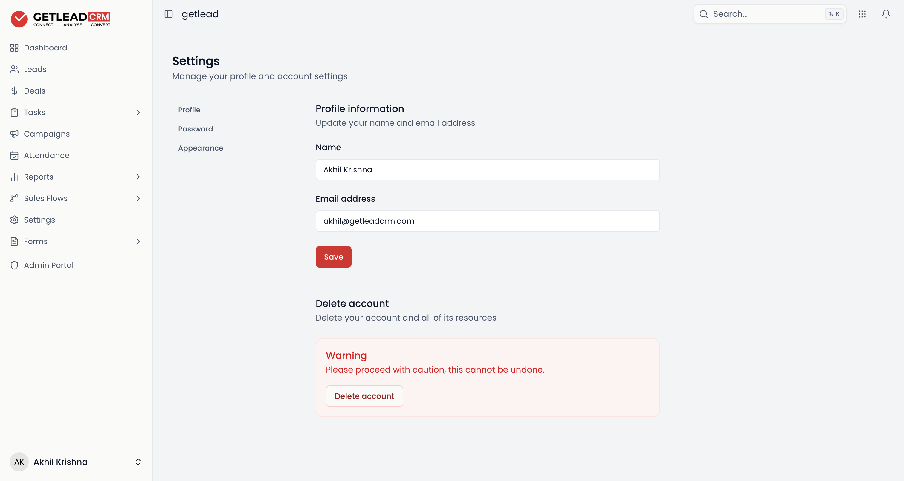The width and height of the screenshot is (904, 481).
Task: Open the apps grid icon
Action: tap(862, 14)
